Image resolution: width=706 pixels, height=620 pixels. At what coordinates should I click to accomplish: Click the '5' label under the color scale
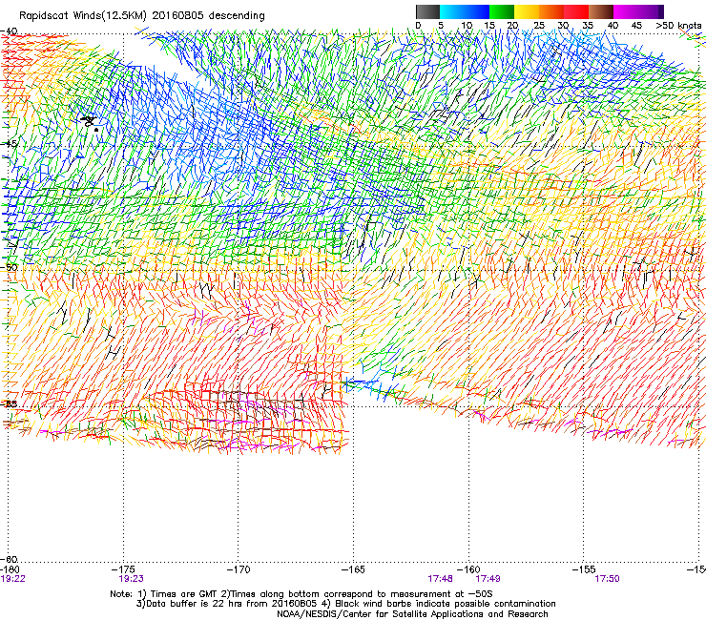pyautogui.click(x=441, y=26)
